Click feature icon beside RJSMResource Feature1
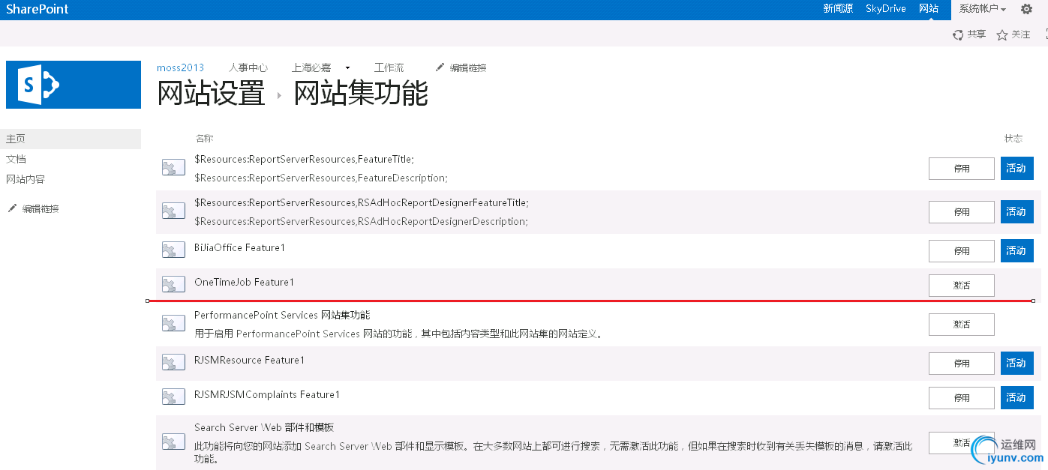This screenshot has width=1048, height=470. point(173,363)
